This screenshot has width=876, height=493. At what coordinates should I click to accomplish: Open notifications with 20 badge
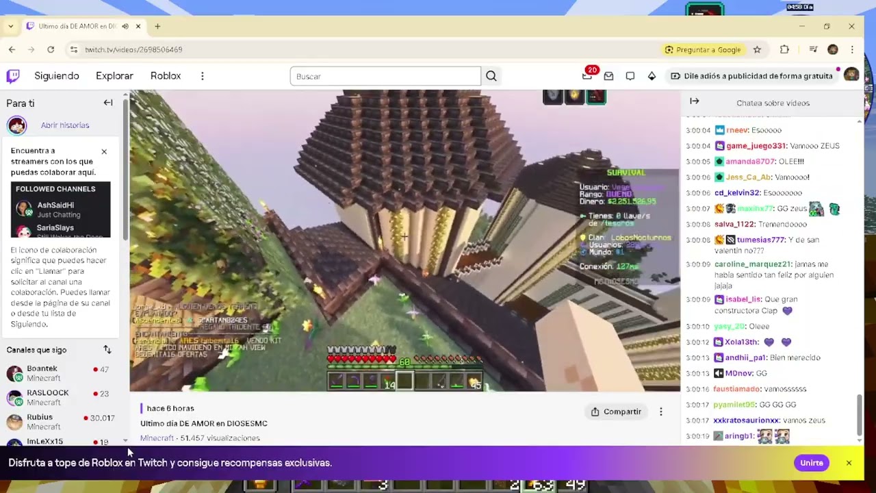point(588,75)
